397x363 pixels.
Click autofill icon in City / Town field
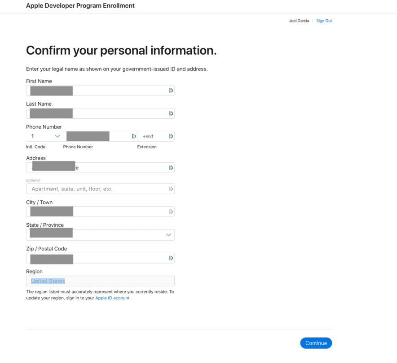point(171,212)
